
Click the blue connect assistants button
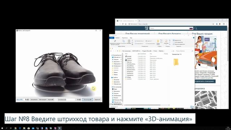click(x=205, y=81)
